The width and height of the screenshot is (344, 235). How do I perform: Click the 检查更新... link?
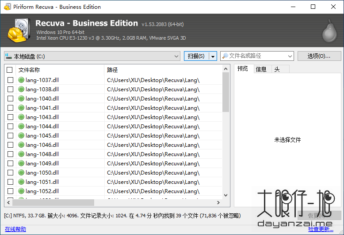click(x=321, y=229)
